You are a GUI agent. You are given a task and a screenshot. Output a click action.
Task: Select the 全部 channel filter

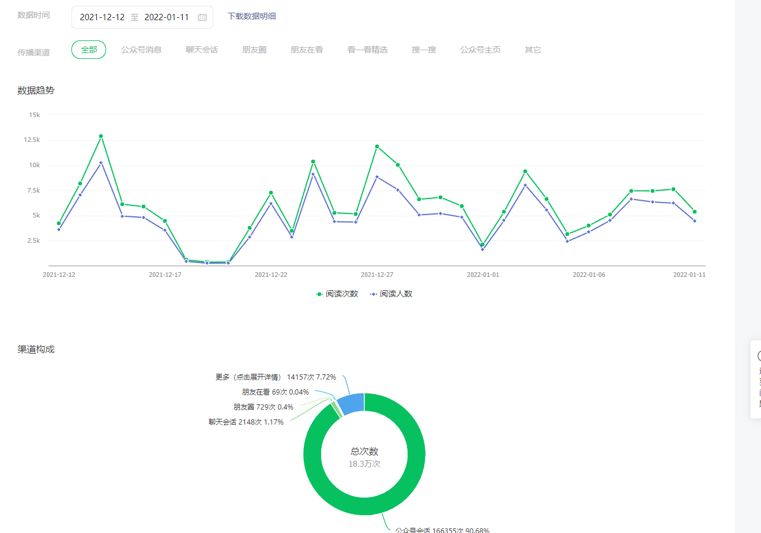tap(89, 50)
